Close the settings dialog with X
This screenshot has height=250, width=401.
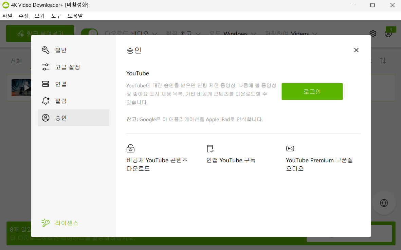click(x=356, y=50)
